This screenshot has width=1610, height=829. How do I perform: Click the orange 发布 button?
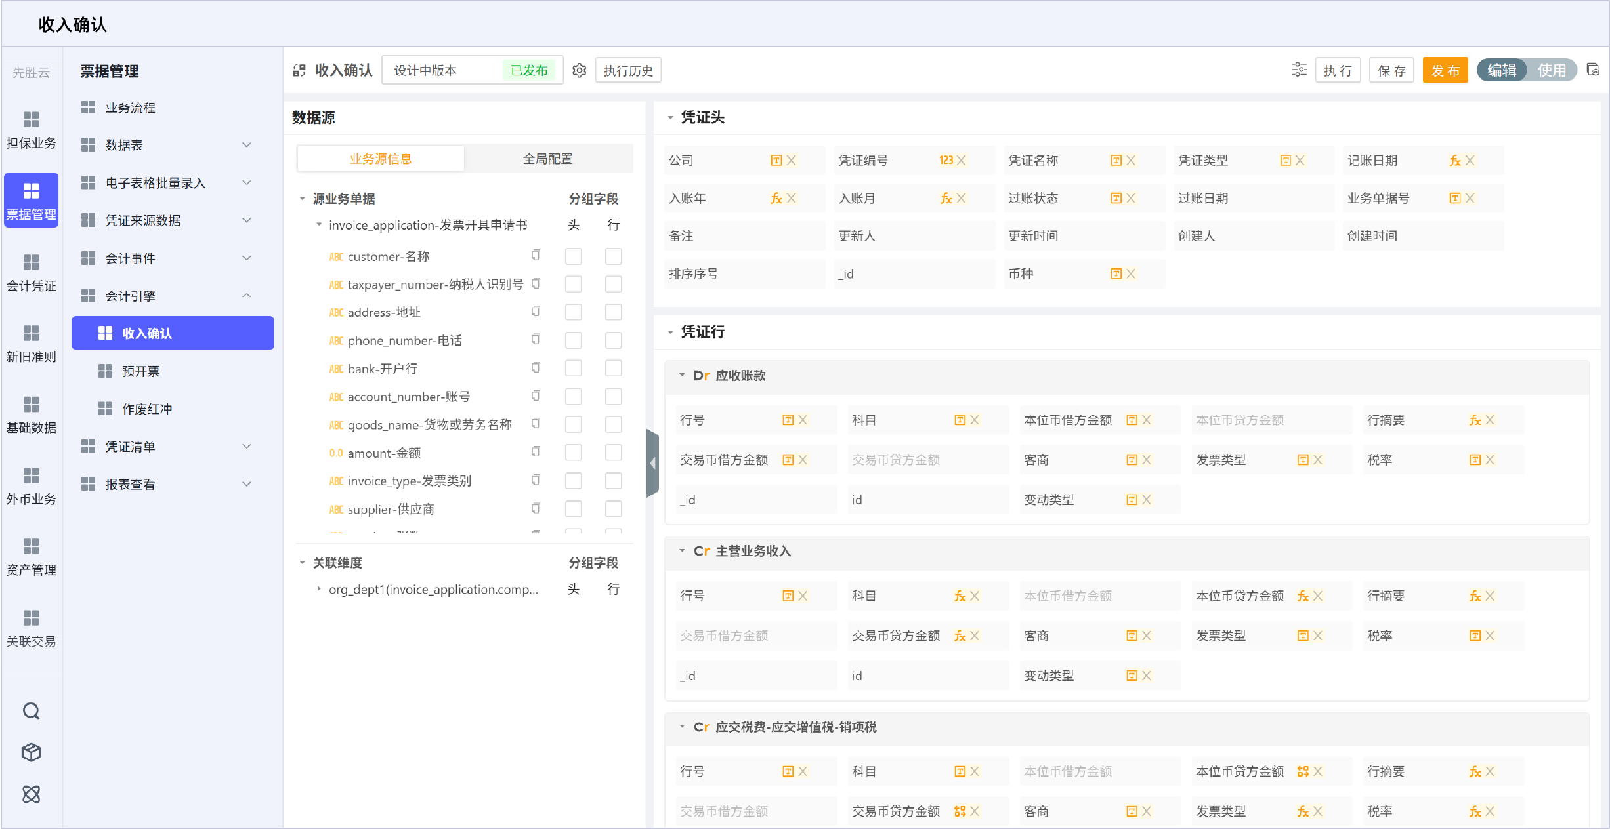[x=1445, y=70]
